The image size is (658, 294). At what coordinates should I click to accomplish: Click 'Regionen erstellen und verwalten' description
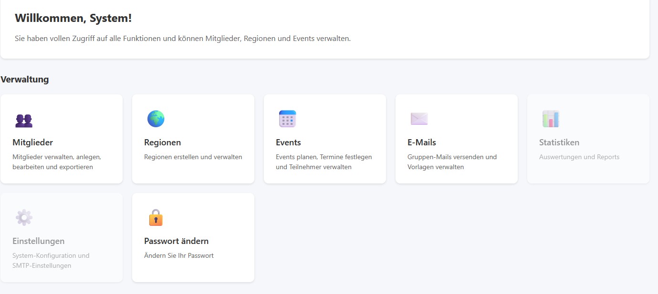193,157
